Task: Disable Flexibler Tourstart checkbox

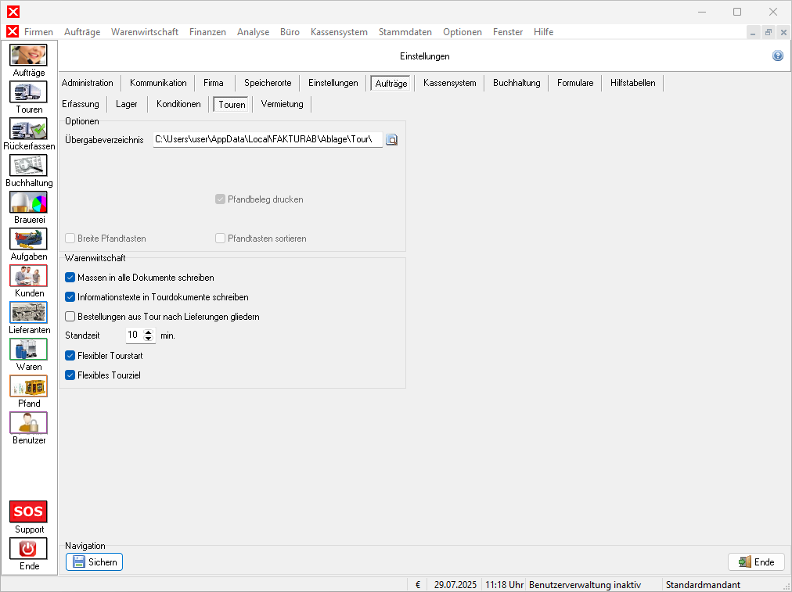Action: coord(70,356)
